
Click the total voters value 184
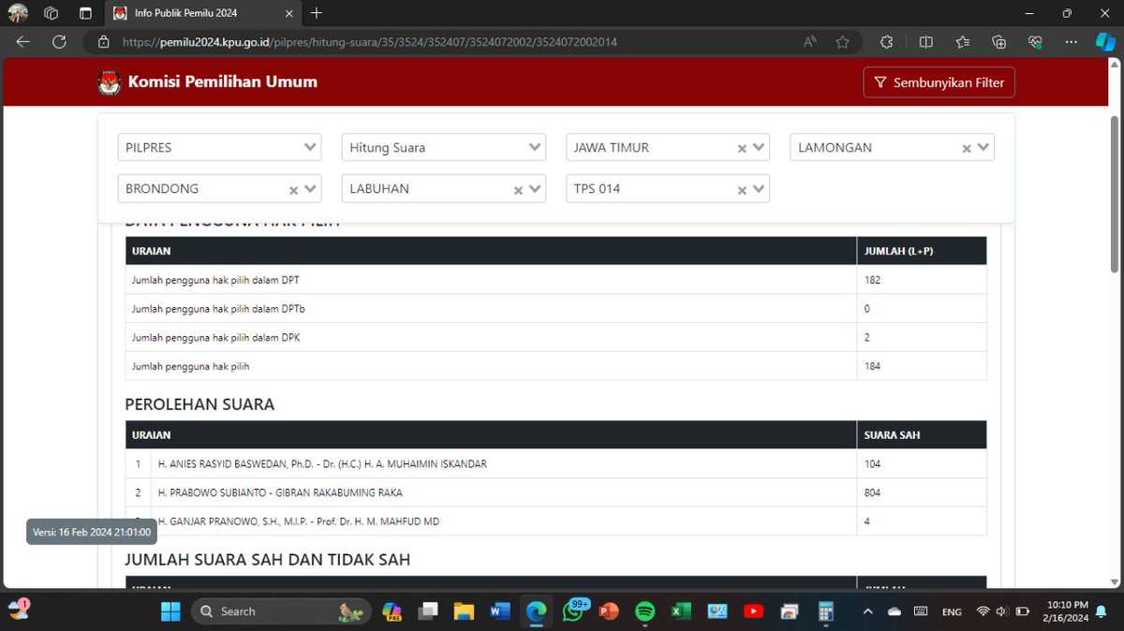pos(872,366)
